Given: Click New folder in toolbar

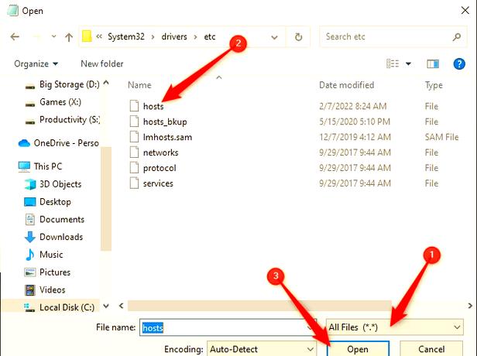Looking at the screenshot, I should (x=101, y=63).
